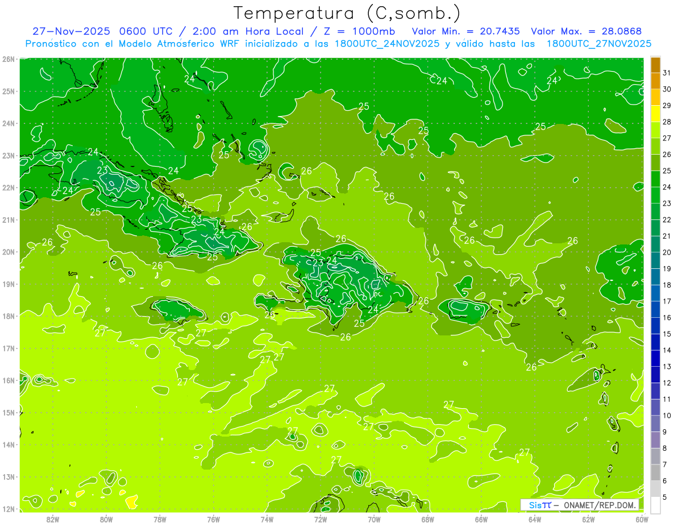
Task: Click the '1800UTC_27NOV2025' valid-until time
Action: click(598, 43)
